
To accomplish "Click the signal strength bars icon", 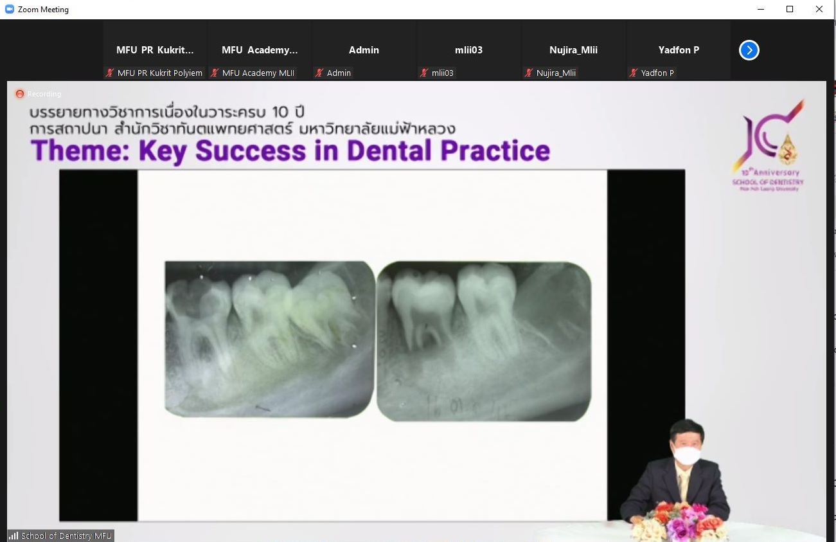I will pyautogui.click(x=13, y=536).
